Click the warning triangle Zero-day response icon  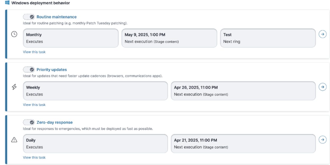pyautogui.click(x=14, y=140)
